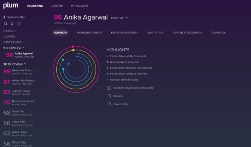Click the up-down sort arrows icon
Viewport: 251px width, 147px height.
point(12,24)
